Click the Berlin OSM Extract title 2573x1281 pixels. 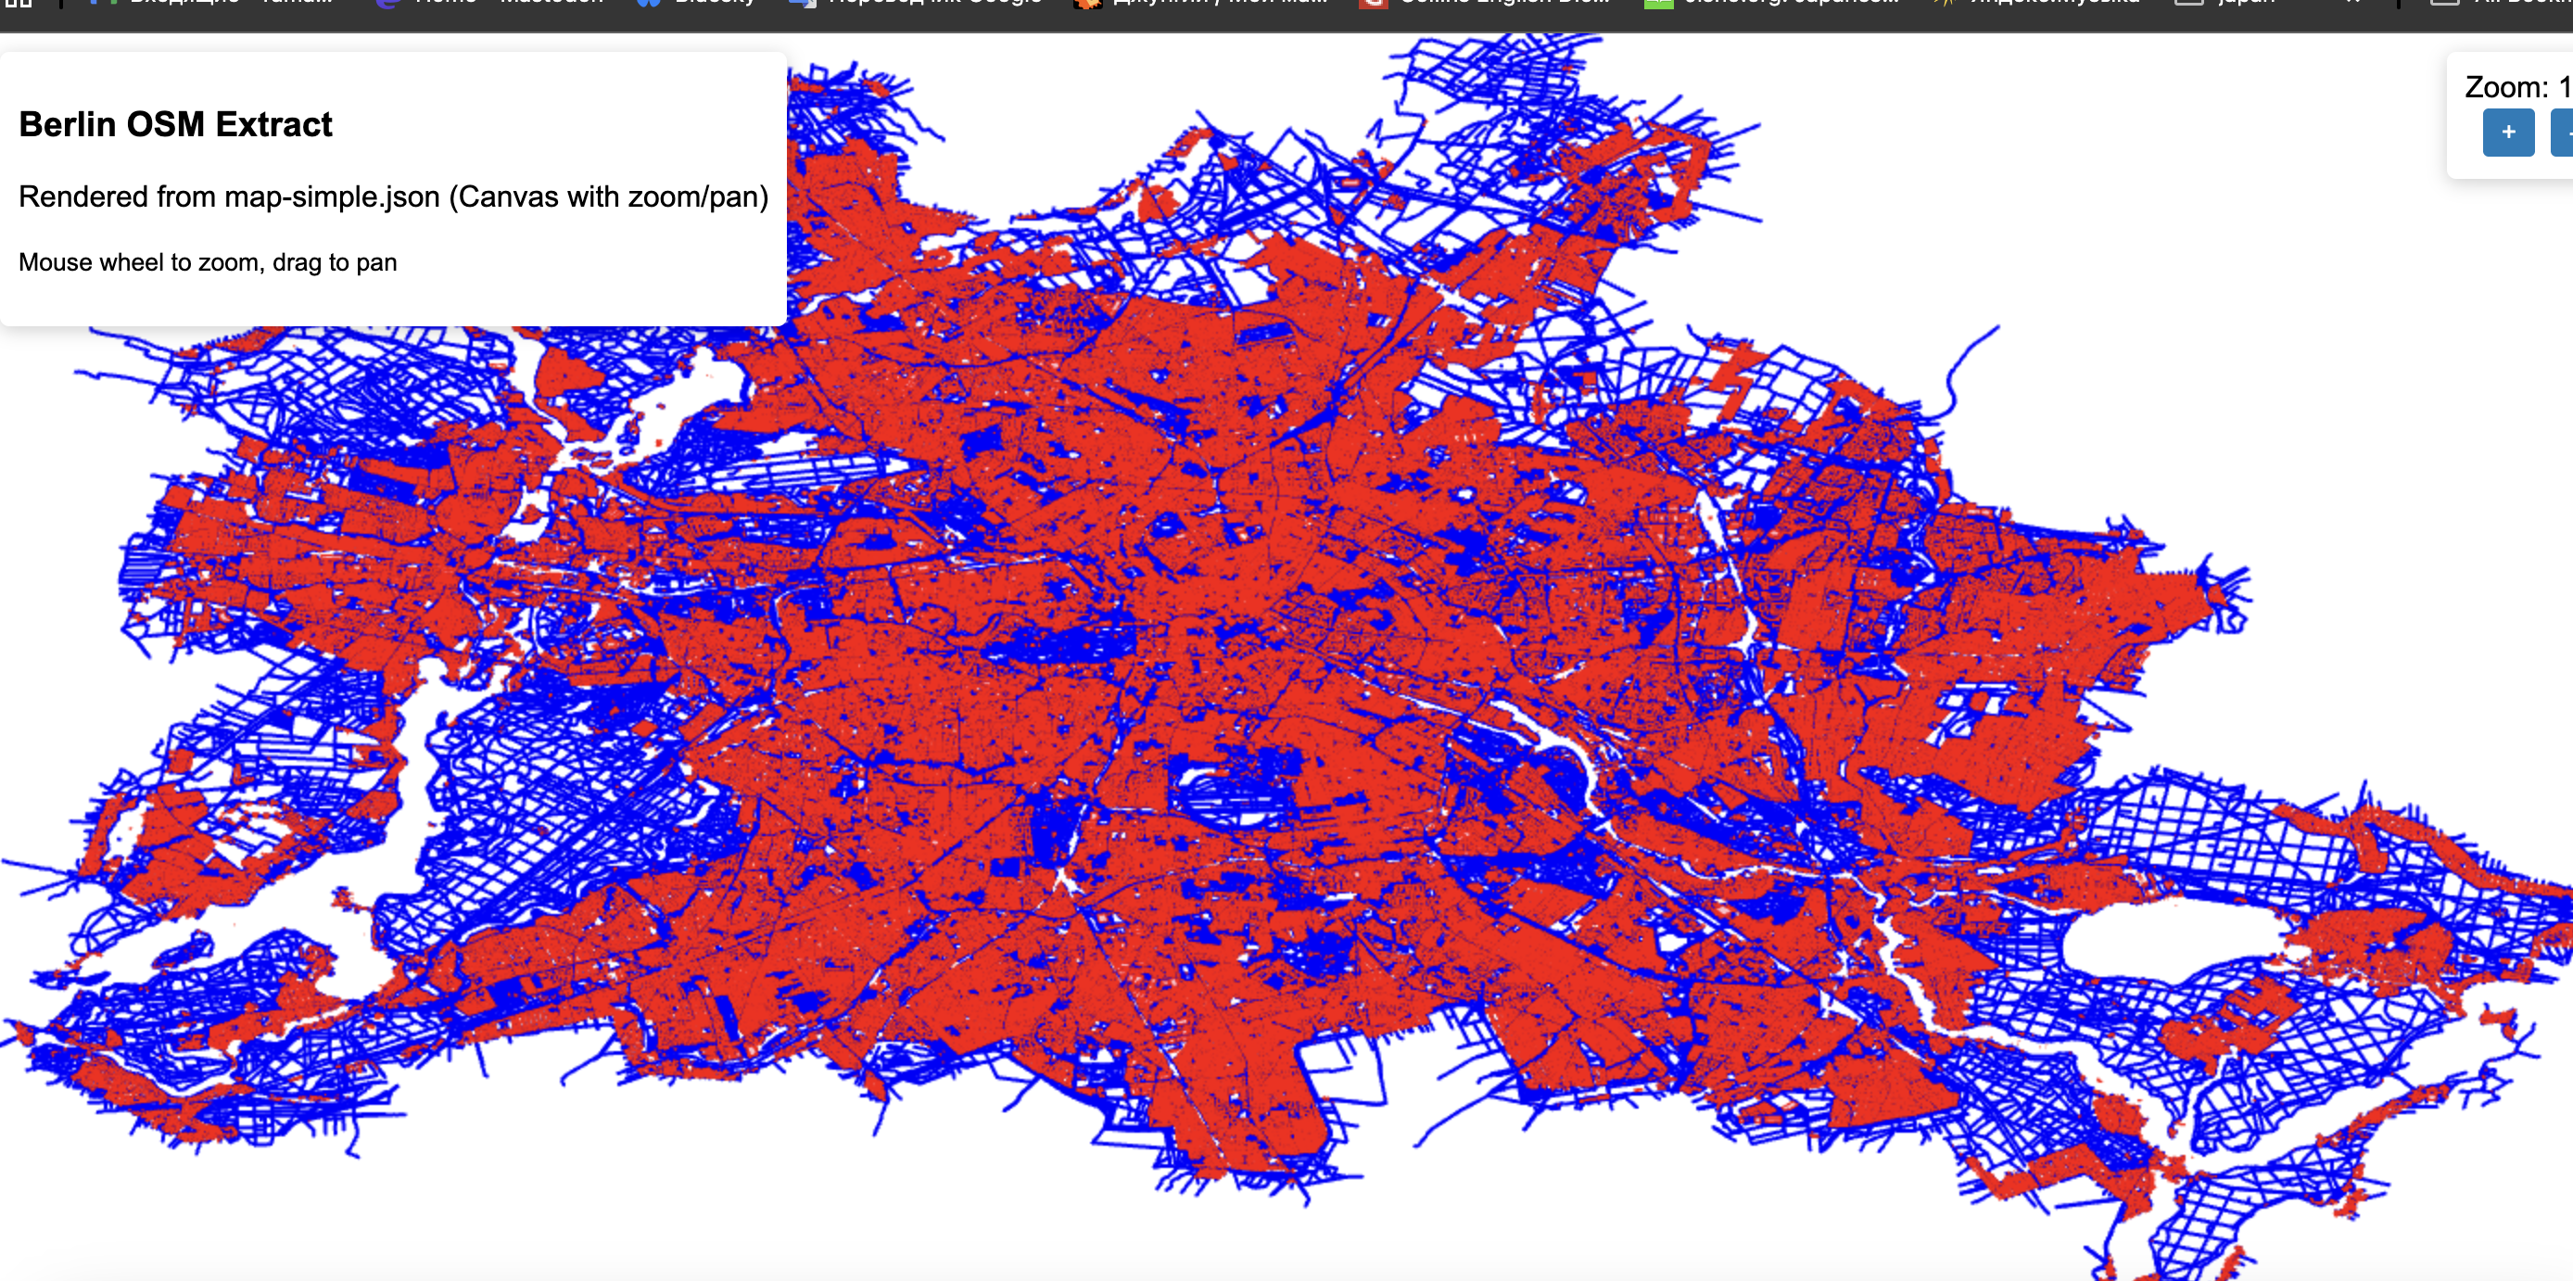[x=175, y=124]
